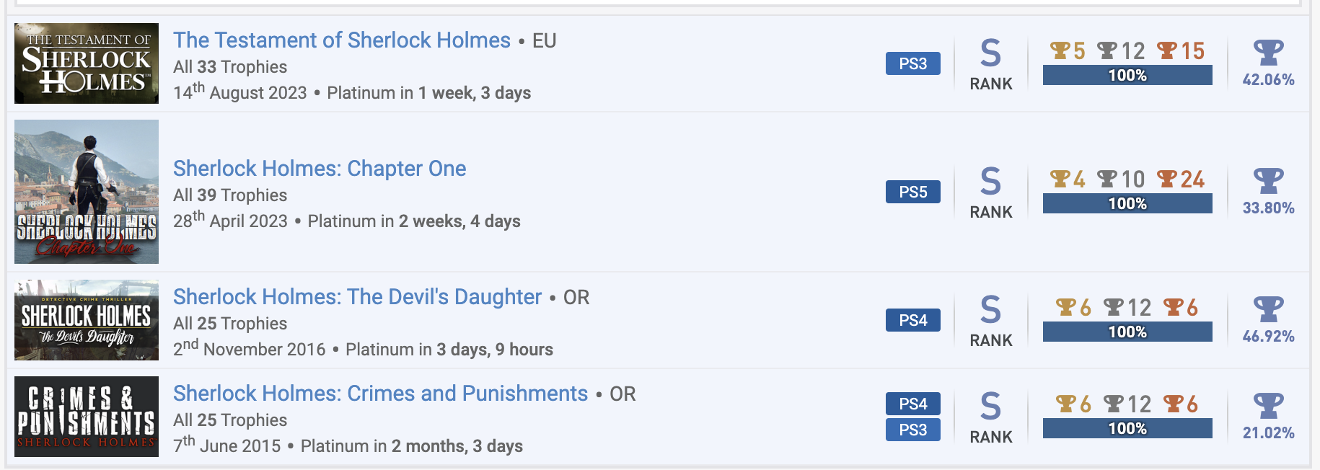Click PS3 badge on Crimes and Punishments row
The height and width of the screenshot is (470, 1320).
[912, 430]
